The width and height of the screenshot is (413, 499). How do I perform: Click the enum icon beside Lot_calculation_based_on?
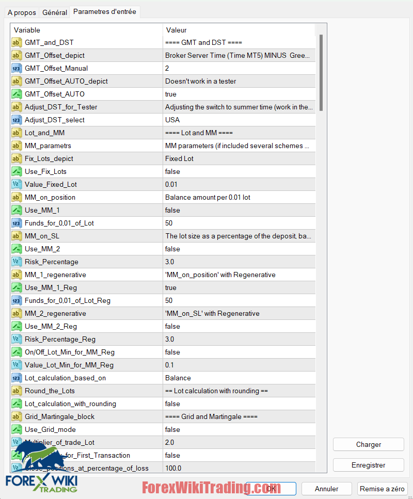tap(17, 378)
